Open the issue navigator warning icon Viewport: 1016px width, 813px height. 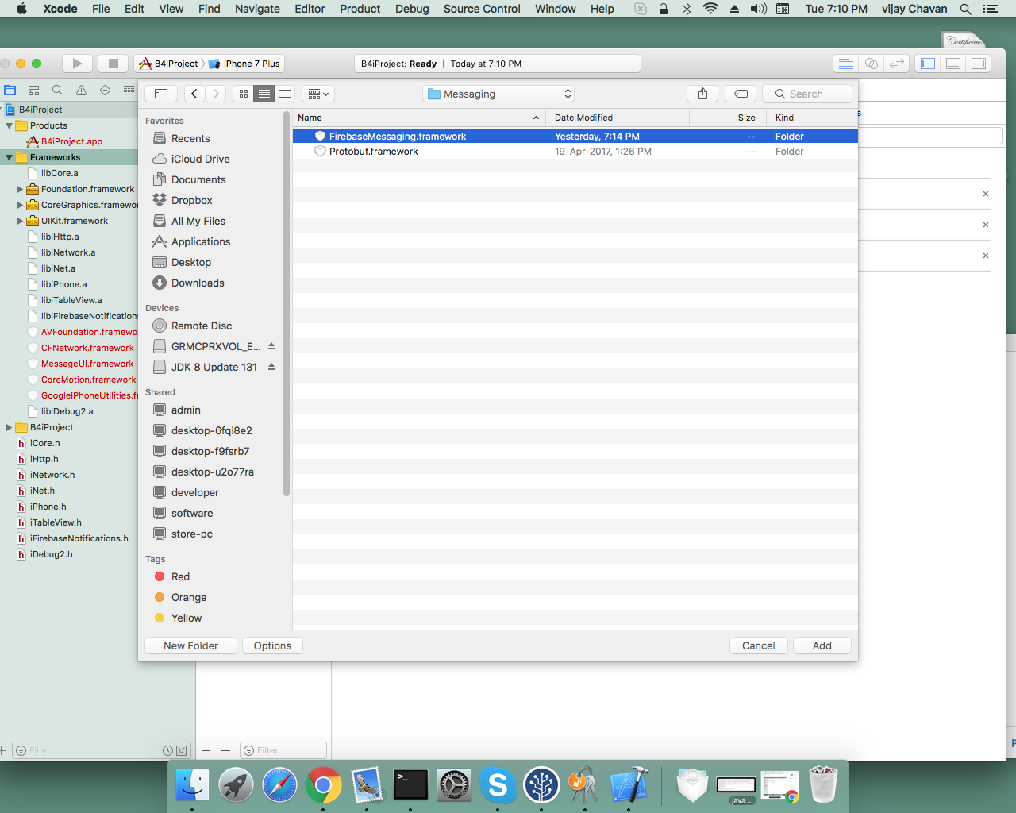(81, 91)
